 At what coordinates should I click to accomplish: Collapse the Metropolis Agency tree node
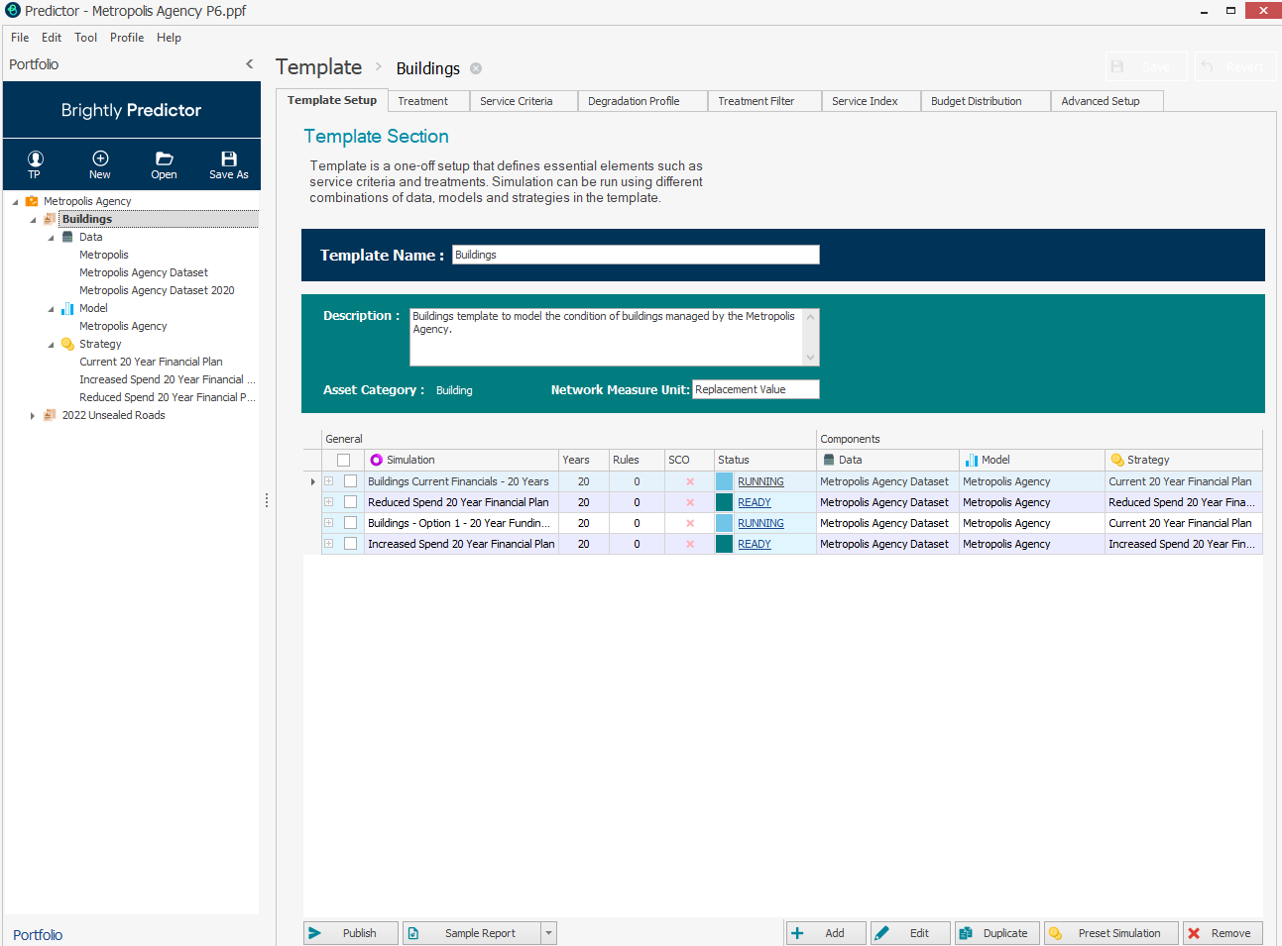pyautogui.click(x=15, y=202)
